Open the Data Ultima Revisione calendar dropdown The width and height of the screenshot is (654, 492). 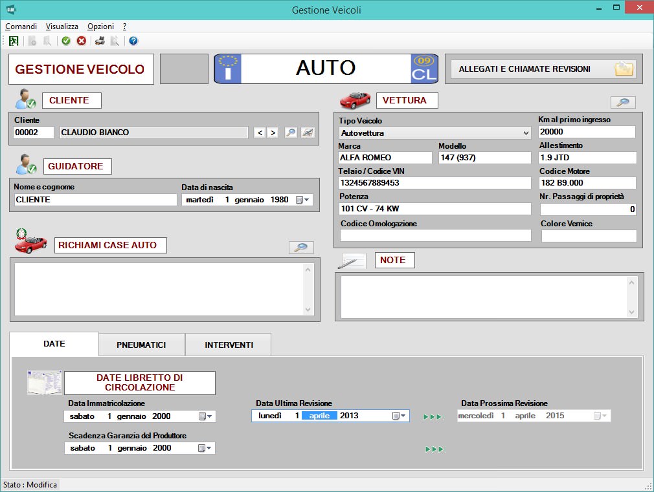(400, 416)
